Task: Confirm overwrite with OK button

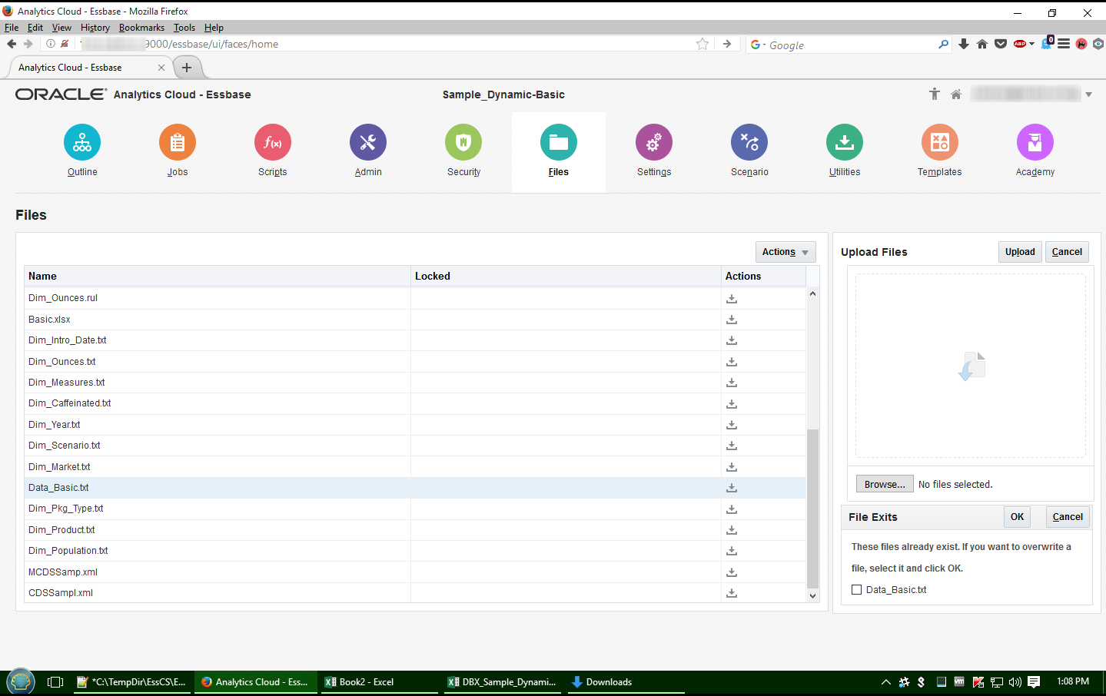Action: 1017,517
